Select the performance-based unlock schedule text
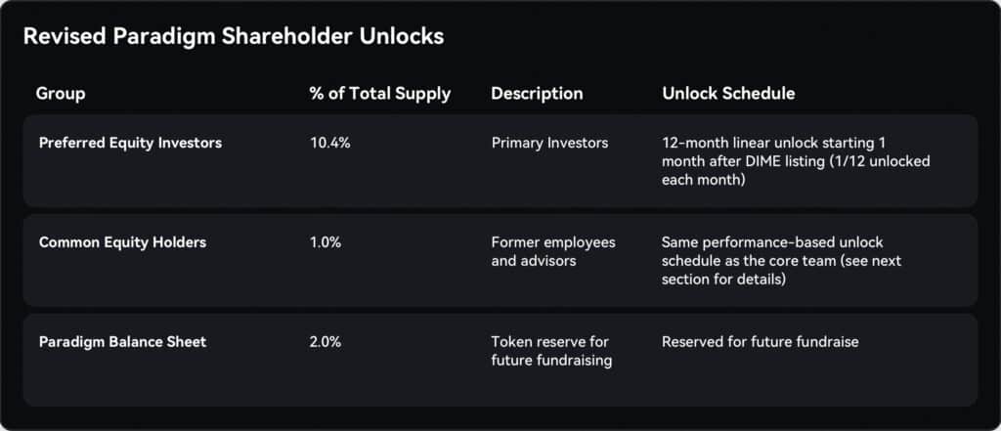 tap(781, 261)
